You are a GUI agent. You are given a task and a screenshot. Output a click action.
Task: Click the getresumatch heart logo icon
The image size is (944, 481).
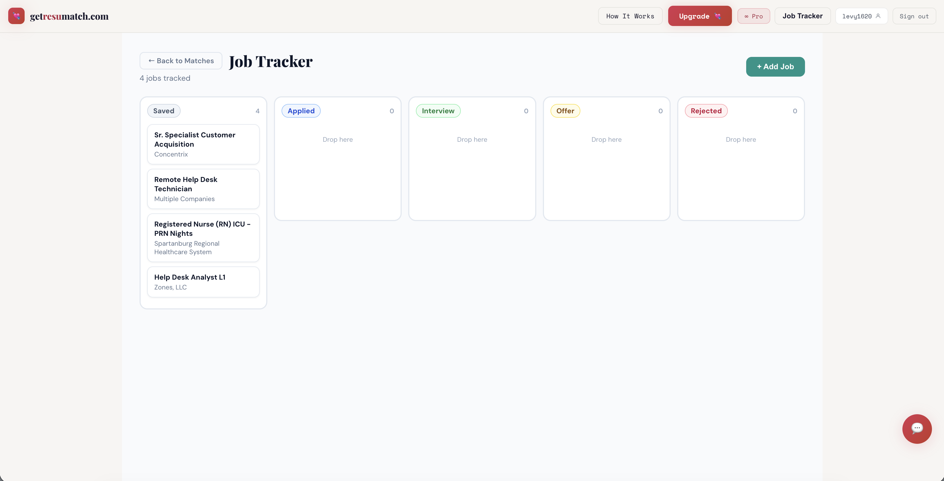[16, 16]
